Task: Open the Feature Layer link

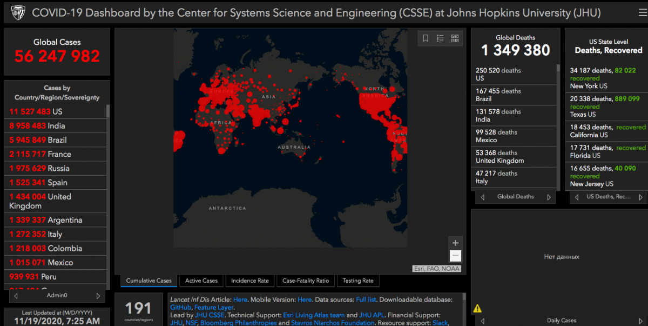Action: click(x=214, y=308)
